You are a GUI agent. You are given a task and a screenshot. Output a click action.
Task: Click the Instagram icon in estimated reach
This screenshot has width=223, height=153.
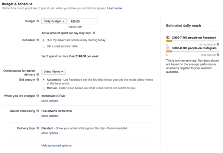[x=168, y=48]
